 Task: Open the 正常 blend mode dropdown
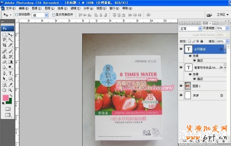tap(190, 29)
